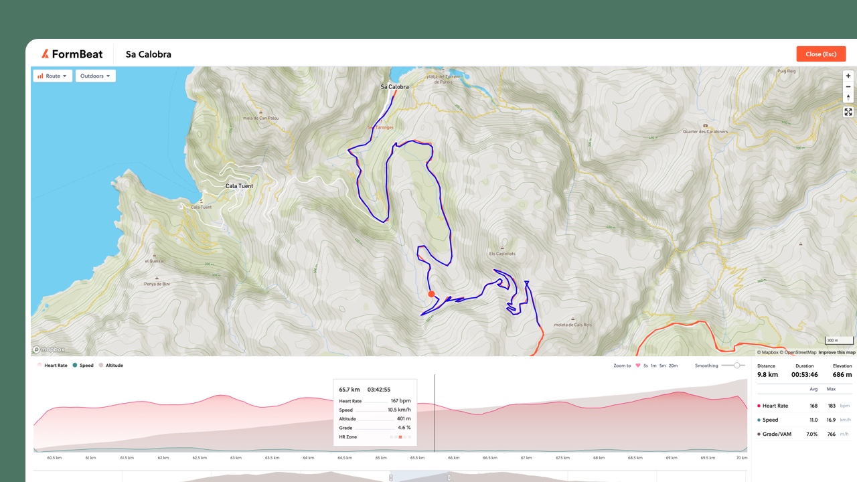Toggle the Speed chart series
Image resolution: width=857 pixels, height=482 pixels.
83,366
